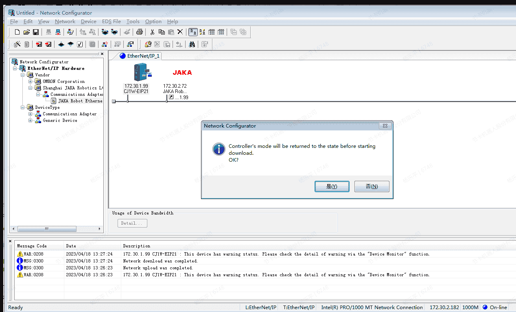Screen dimensions: 516x312
Task: Click the hardware tree horizontal scrollbar thumb
Action: [x=47, y=229]
